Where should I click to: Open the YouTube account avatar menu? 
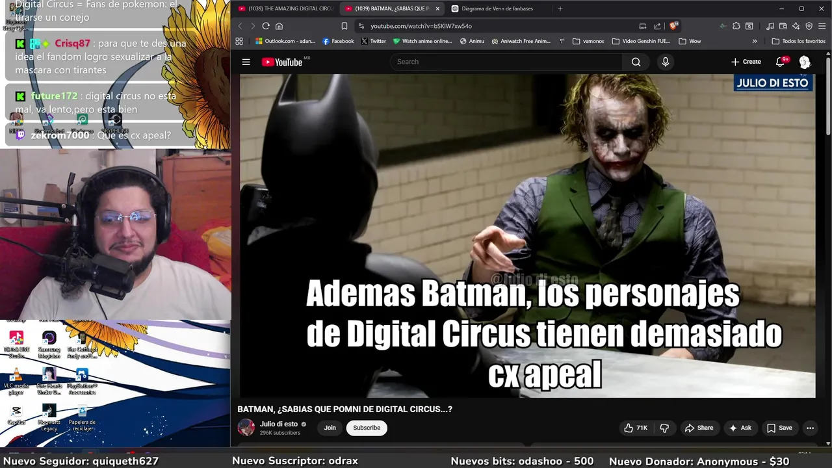805,62
